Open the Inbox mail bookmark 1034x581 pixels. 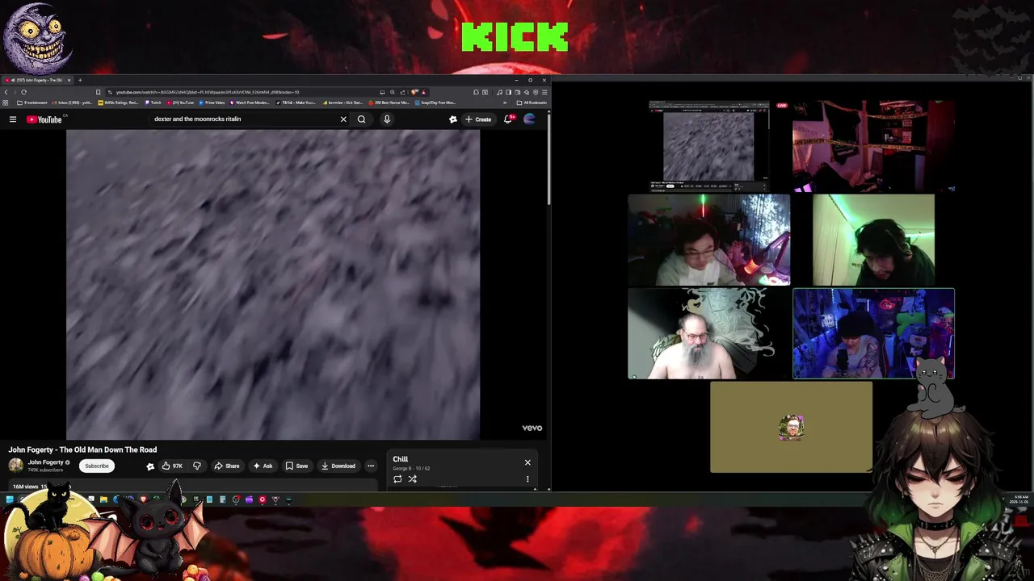coord(72,102)
